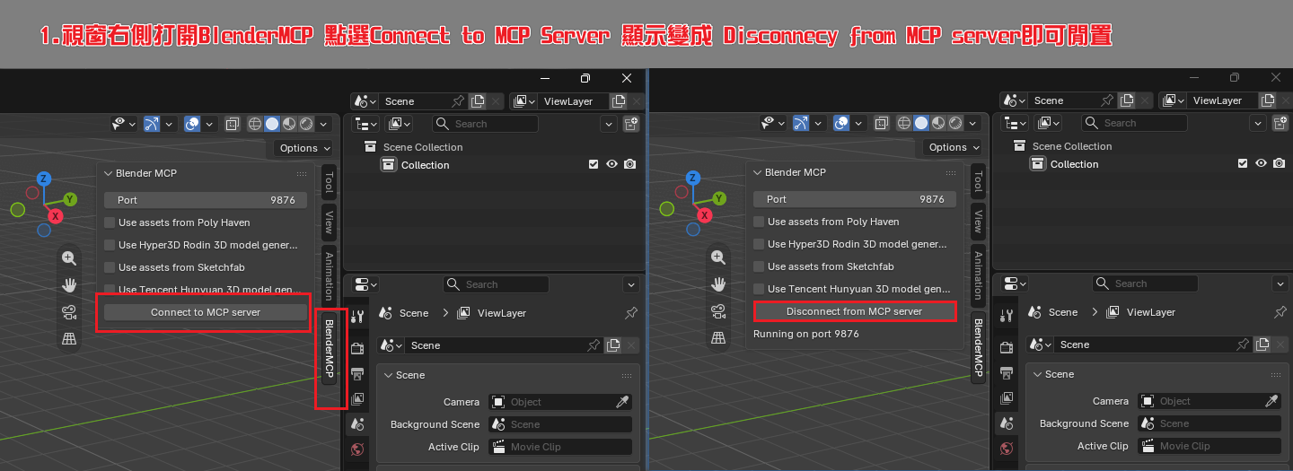The image size is (1293, 471).
Task: Open Animation sidebar tab in Connect window
Action: point(329,275)
